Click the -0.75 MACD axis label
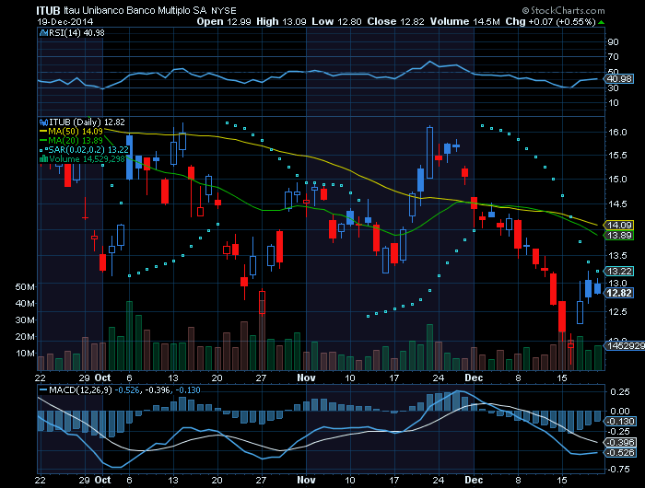 pos(618,469)
